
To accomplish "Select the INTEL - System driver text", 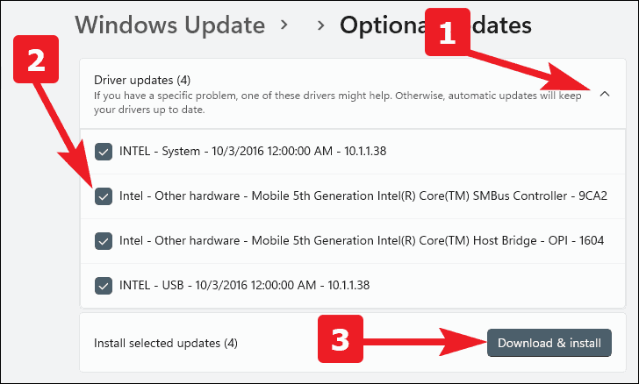I will (x=253, y=151).
